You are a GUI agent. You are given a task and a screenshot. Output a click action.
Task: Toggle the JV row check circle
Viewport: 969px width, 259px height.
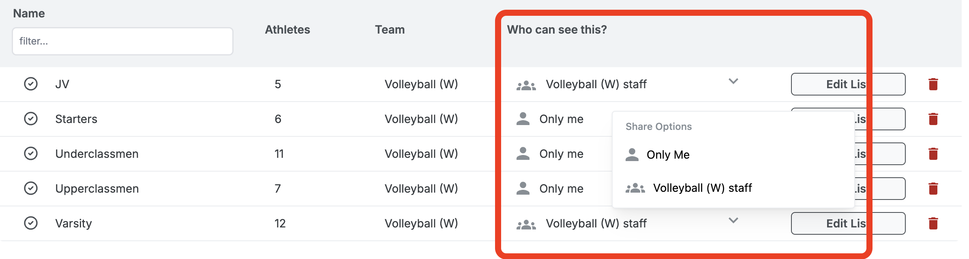tap(31, 84)
